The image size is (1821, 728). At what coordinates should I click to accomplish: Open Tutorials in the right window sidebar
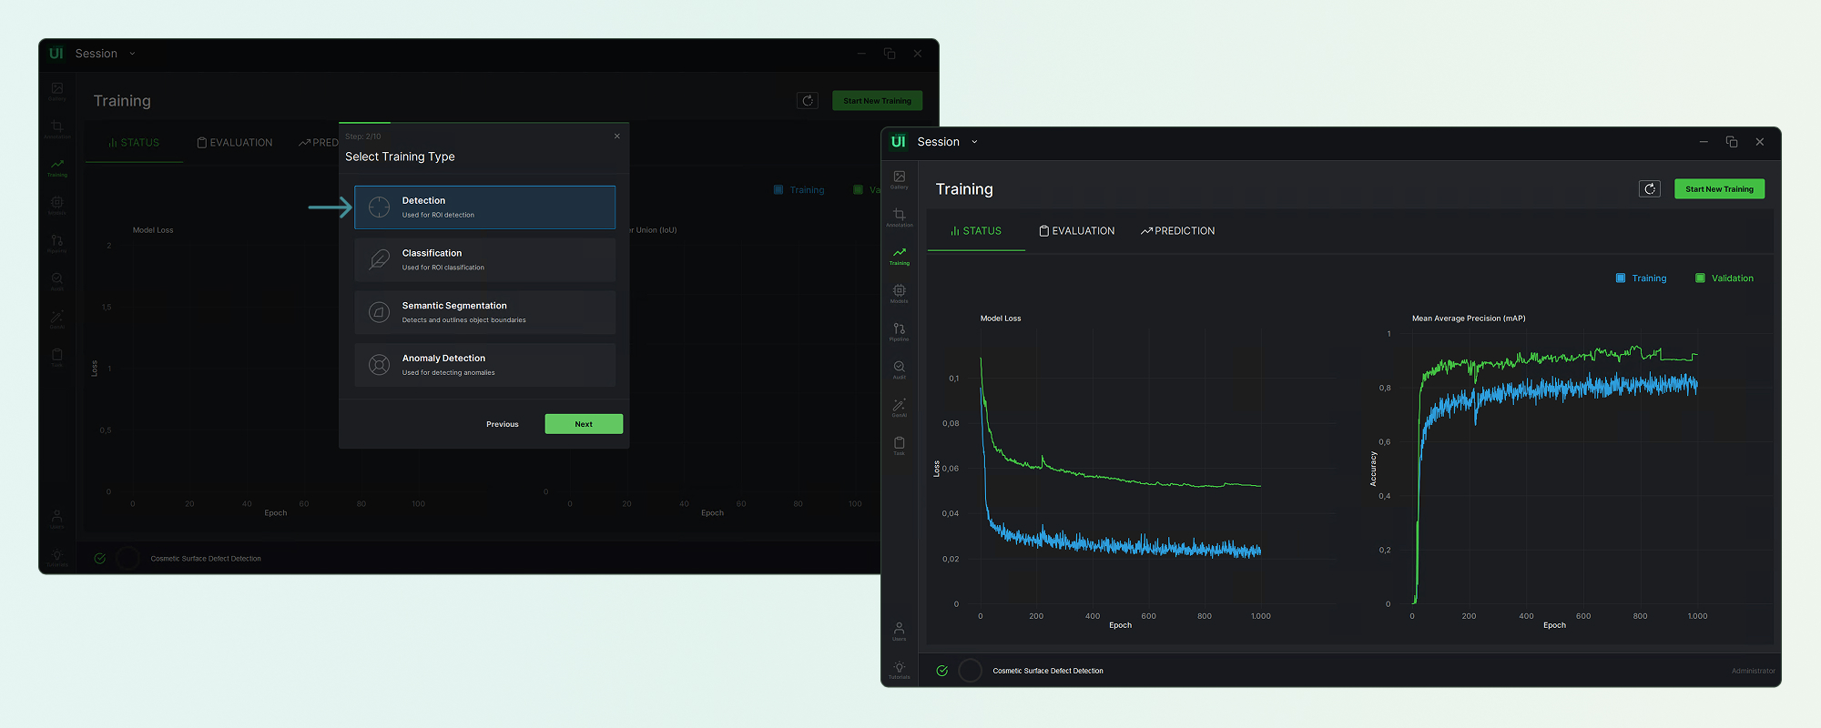899,670
